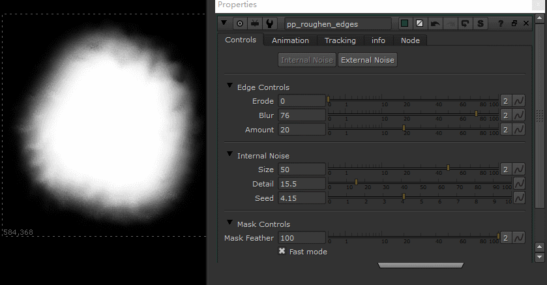Screen dimensions: 547x285
Task: Click the Blur slider handle
Action: 476,113
